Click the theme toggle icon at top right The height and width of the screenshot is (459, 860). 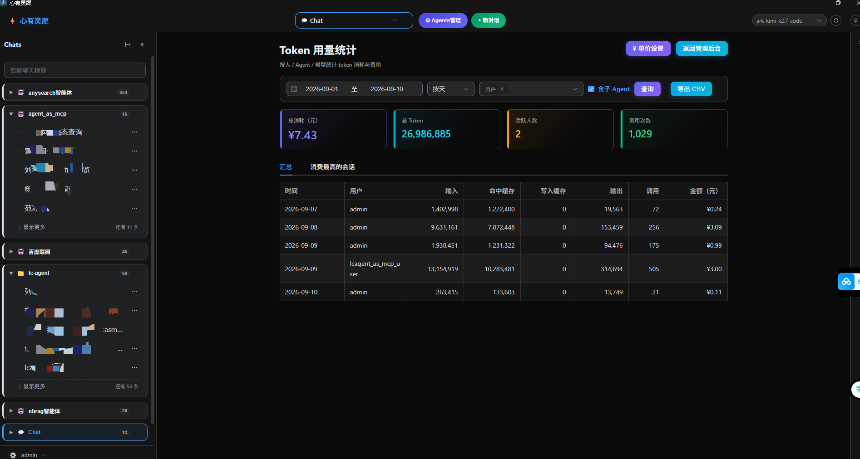coord(855,20)
